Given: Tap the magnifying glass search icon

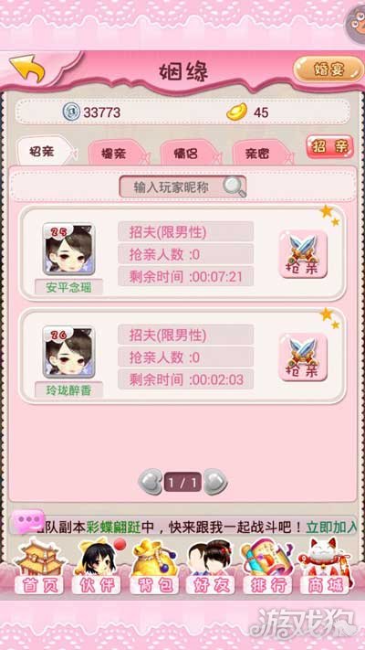Looking at the screenshot, I should coord(234,187).
